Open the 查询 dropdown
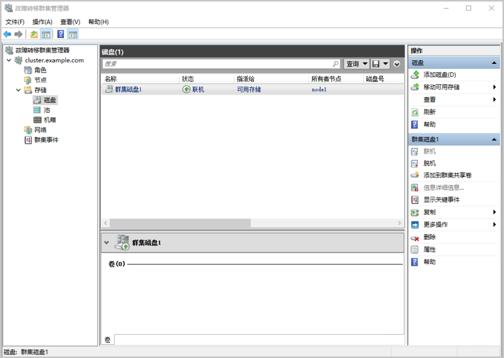 (x=356, y=64)
